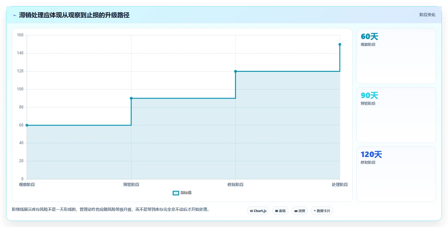Click the 数据卡片 tag pill
This screenshot has height=227, width=448.
(322, 211)
